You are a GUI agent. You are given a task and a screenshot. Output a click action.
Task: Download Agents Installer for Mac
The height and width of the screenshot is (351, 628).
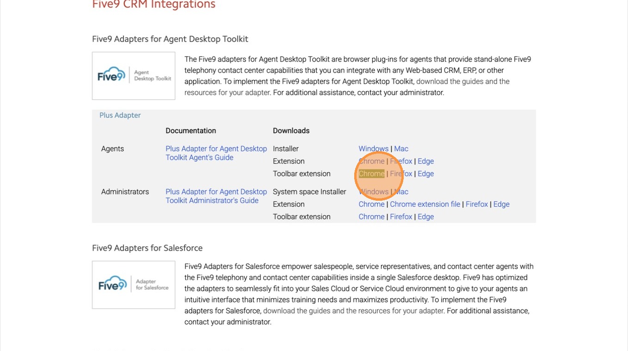(x=401, y=148)
